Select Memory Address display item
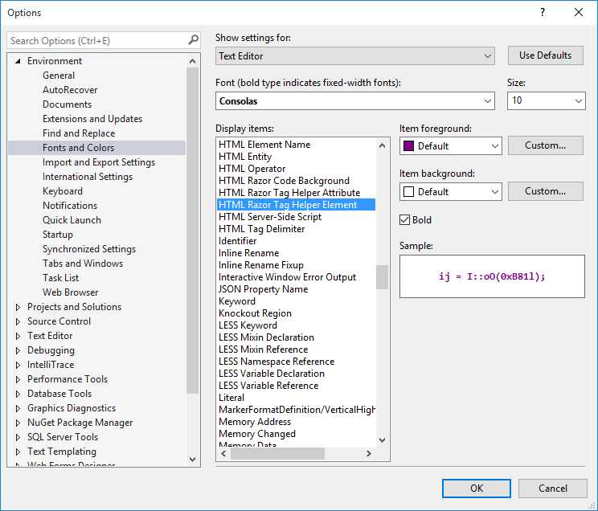Screen dimensions: 598x511 [x=255, y=422]
